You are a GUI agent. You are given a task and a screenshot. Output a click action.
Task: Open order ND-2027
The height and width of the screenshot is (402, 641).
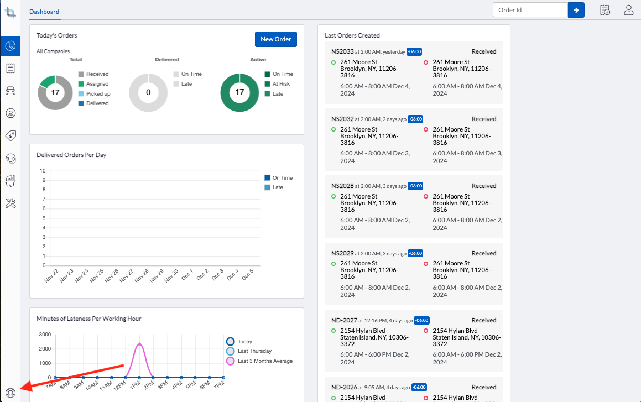[344, 320]
